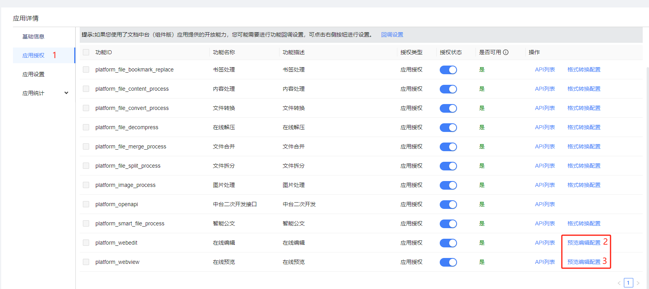Turn off platform_webview authorization switch

tap(448, 262)
